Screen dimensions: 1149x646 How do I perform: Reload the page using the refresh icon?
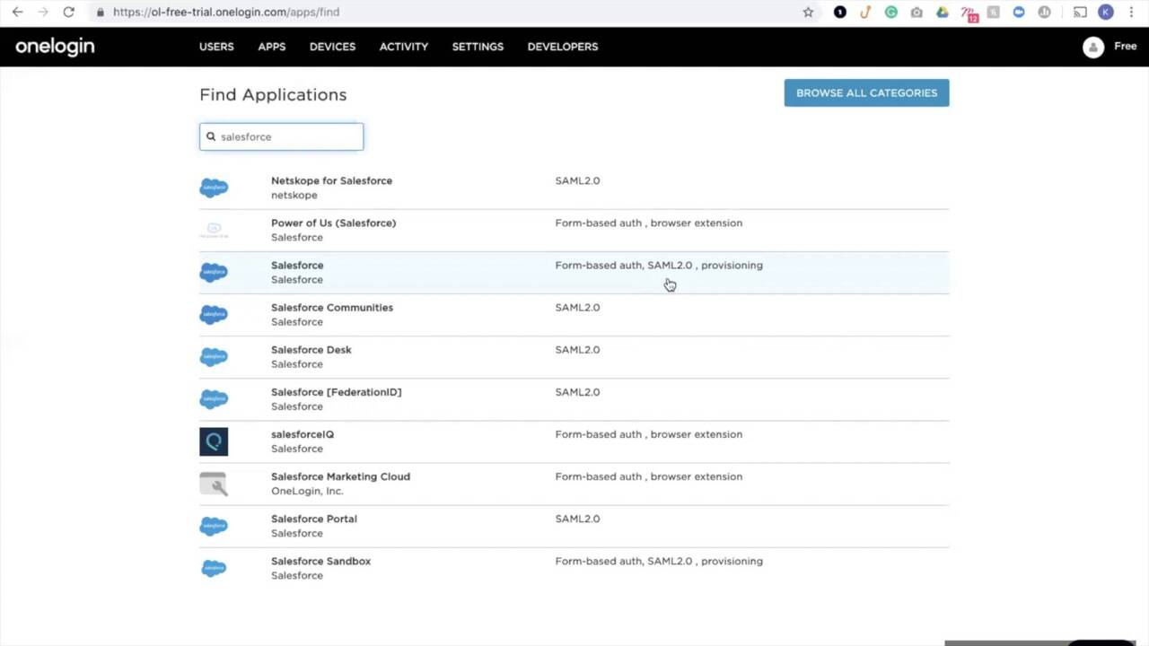tap(68, 13)
